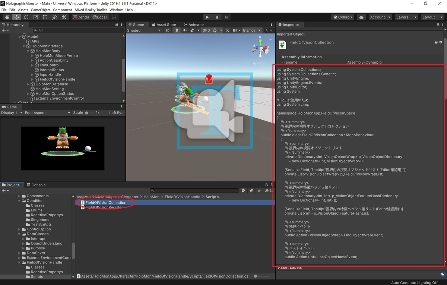The height and width of the screenshot is (285, 447).
Task: Open the Window menu
Action: [116, 10]
